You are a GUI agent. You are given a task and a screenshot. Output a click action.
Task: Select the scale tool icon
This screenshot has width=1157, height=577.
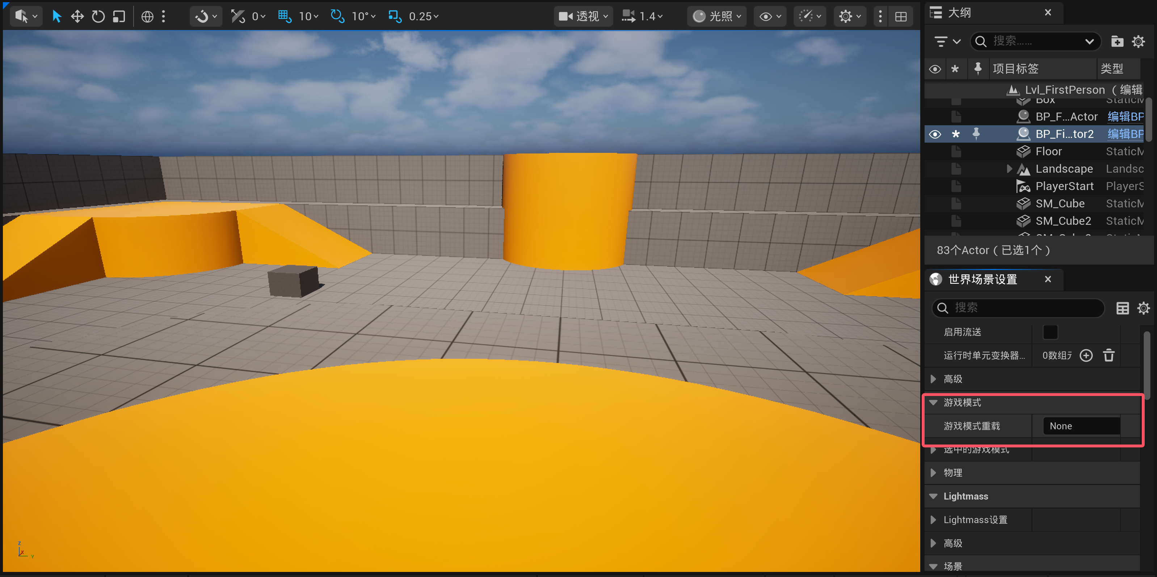[x=119, y=17]
